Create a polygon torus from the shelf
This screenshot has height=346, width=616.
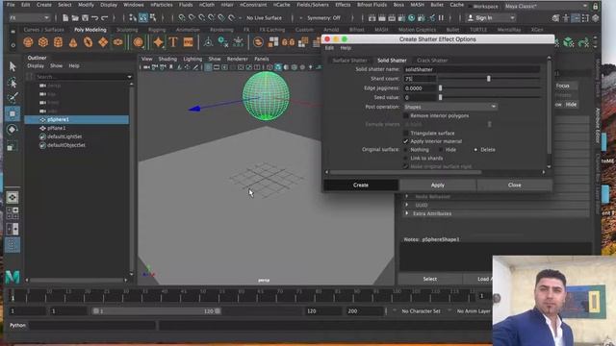88,42
